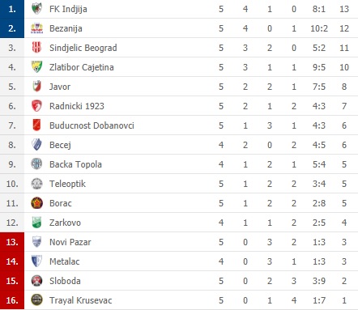Open the Metalac team link
The image size is (358, 310).
click(65, 261)
